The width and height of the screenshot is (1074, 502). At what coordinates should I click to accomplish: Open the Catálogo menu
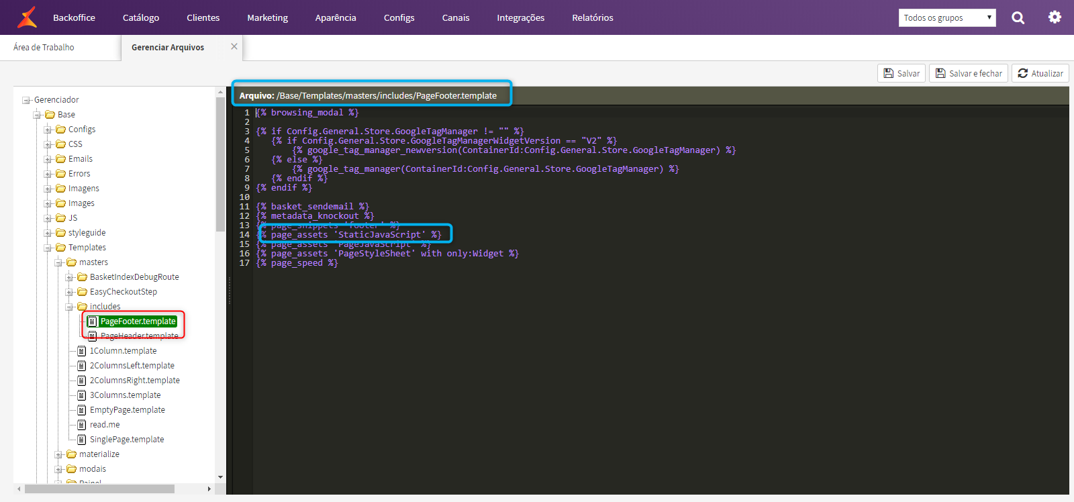click(x=141, y=17)
